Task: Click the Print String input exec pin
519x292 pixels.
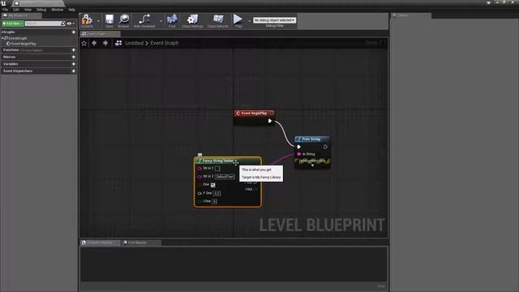Action: [x=299, y=147]
